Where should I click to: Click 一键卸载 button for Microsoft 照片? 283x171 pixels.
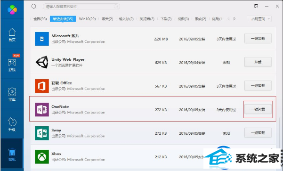pyautogui.click(x=258, y=39)
